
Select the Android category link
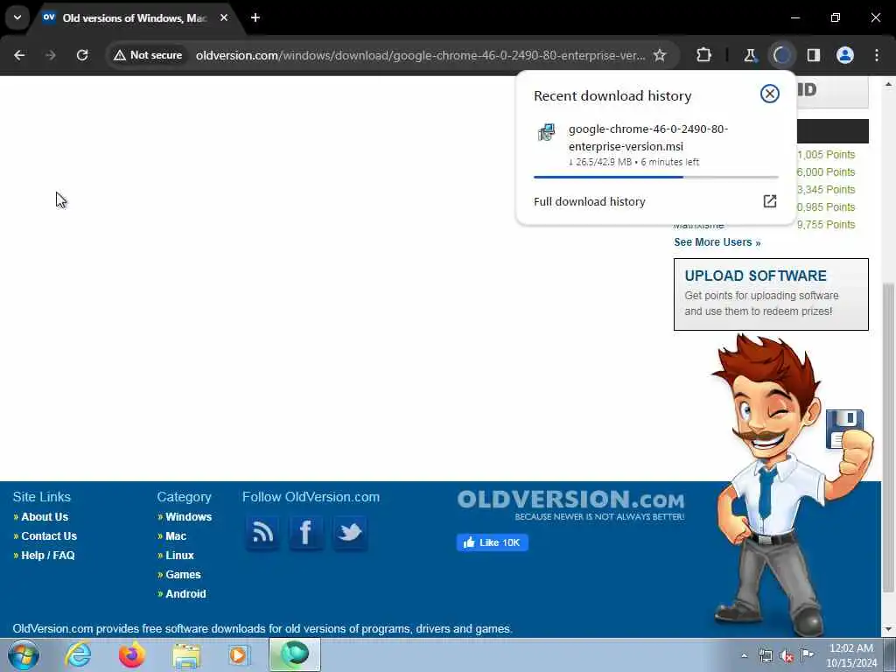[x=185, y=594]
